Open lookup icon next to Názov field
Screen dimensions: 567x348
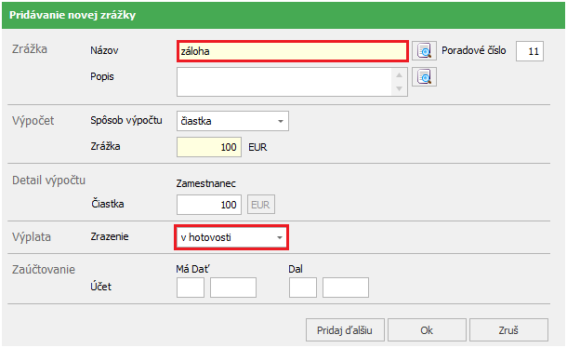tap(424, 50)
